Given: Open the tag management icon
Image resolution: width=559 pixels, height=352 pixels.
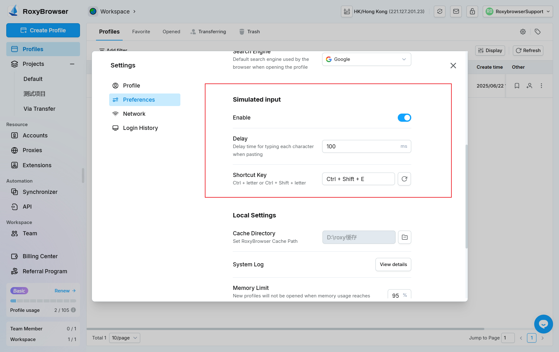Looking at the screenshot, I should tap(537, 32).
